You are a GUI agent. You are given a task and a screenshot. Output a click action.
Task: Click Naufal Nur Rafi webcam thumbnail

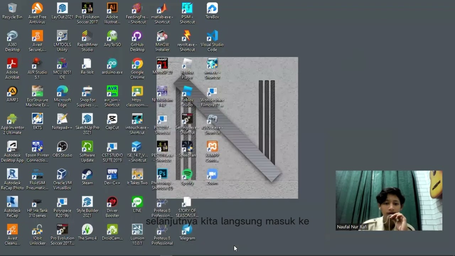click(x=389, y=201)
